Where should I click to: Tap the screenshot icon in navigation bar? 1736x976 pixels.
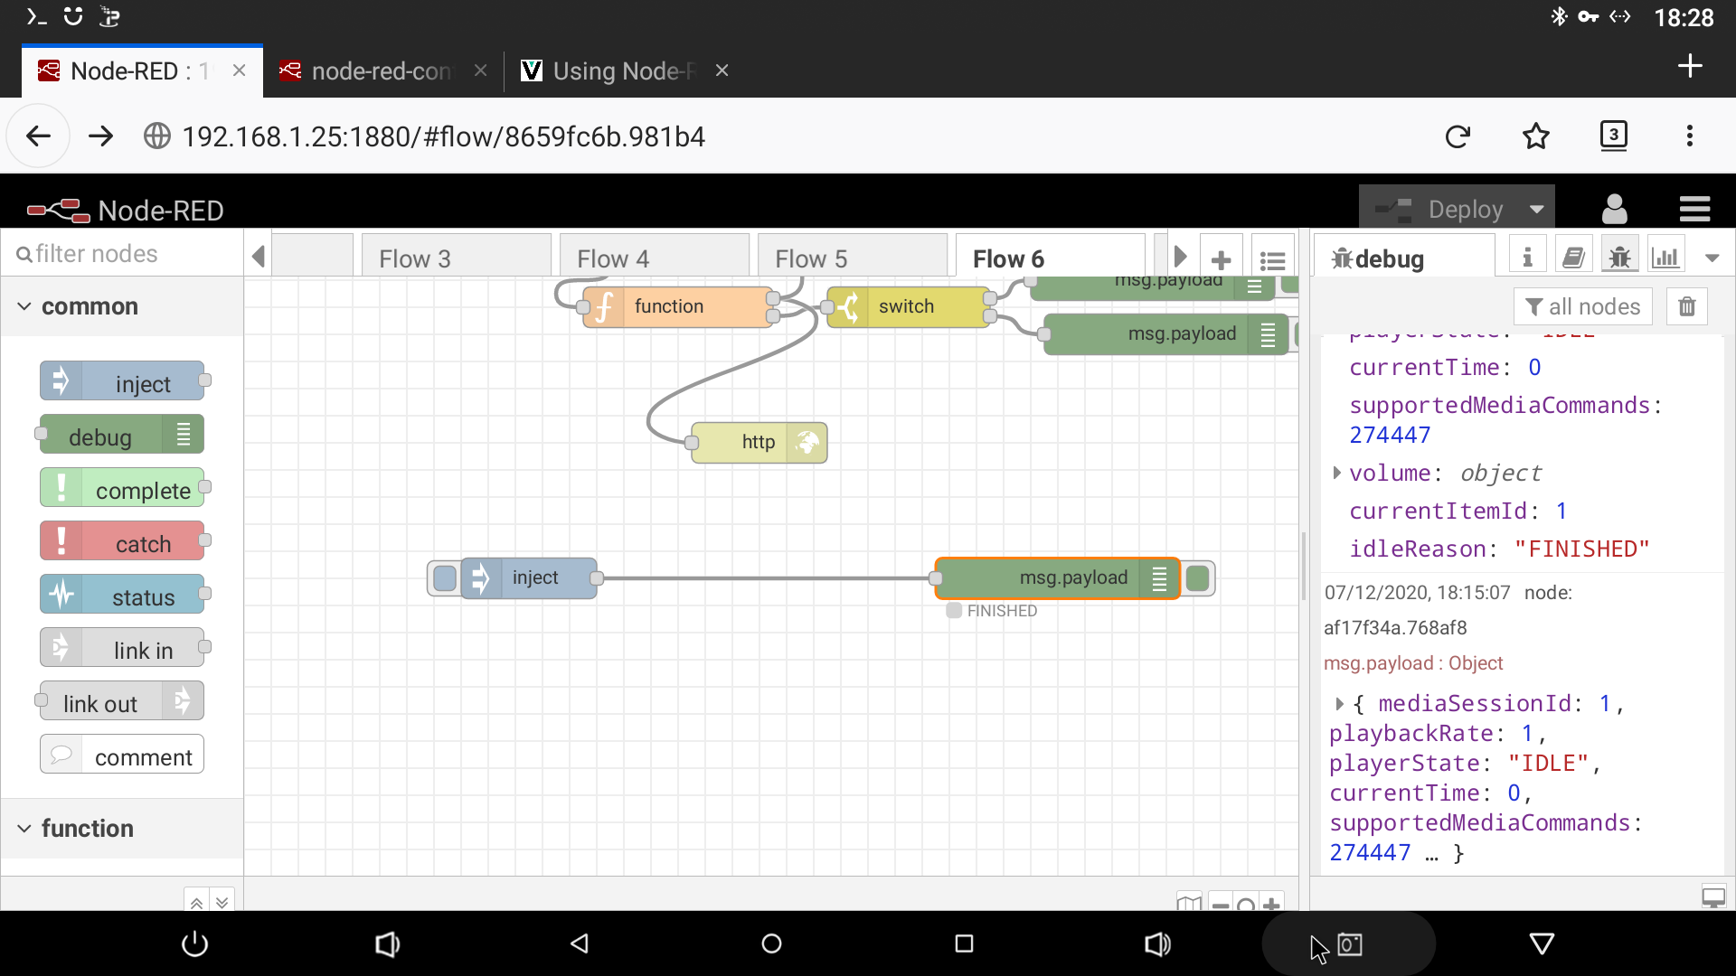click(1349, 943)
